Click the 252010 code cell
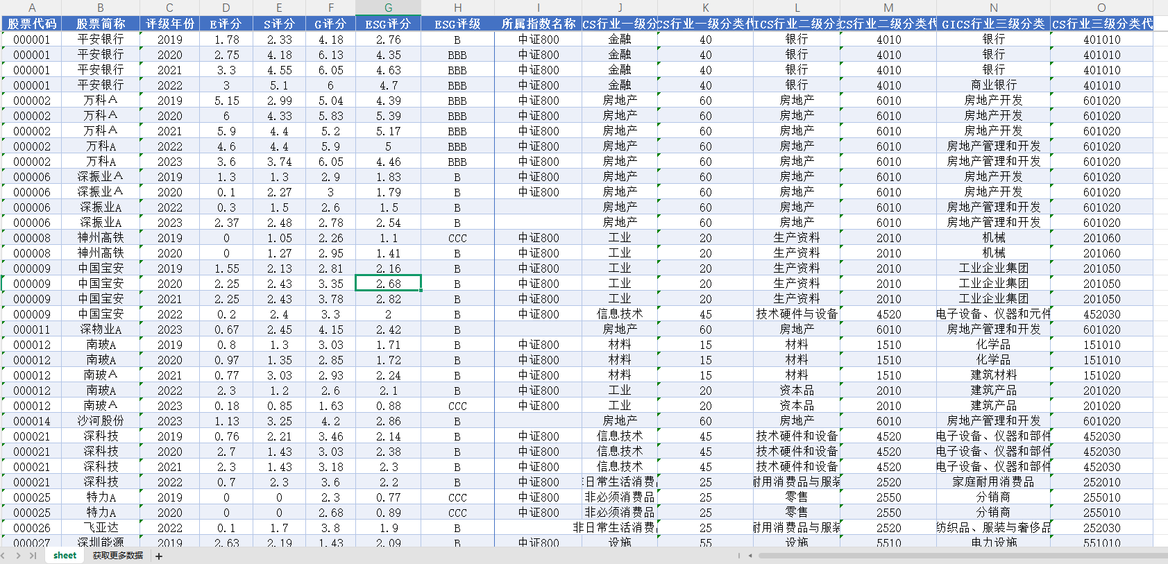The height and width of the screenshot is (564, 1168). coord(1102,481)
